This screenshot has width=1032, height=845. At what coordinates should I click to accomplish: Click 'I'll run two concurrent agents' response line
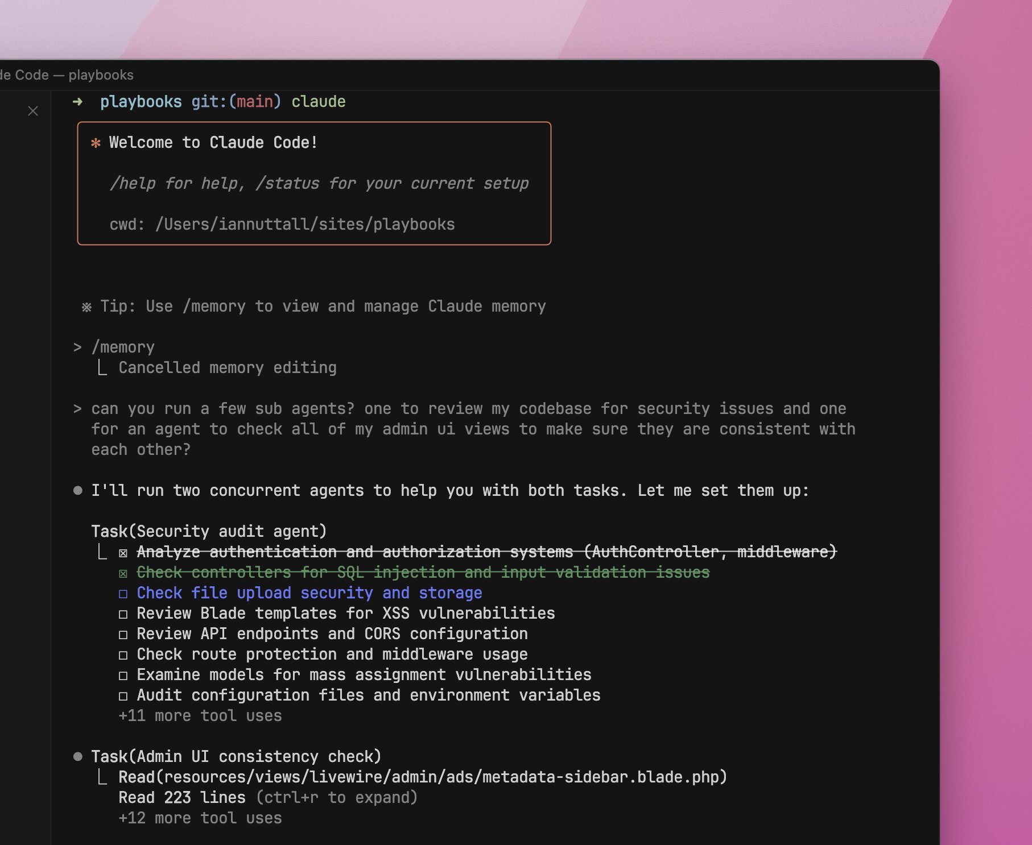[450, 491]
